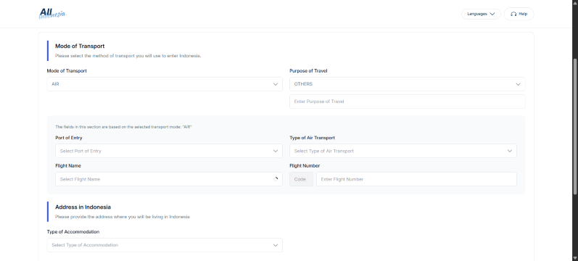Click the Flight Name label
This screenshot has width=578, height=261.
click(68, 166)
